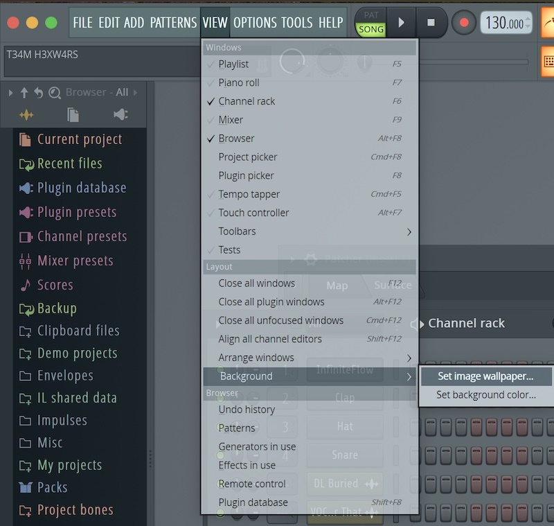Click the browser undo arrow icon

click(x=39, y=93)
